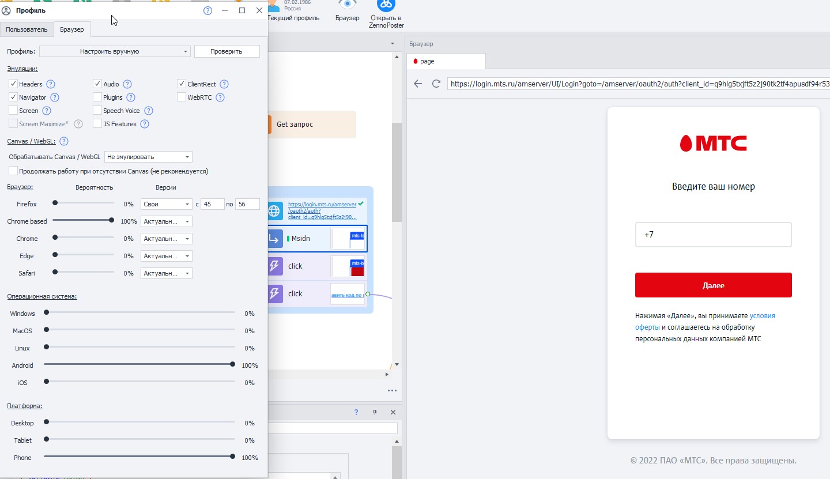This screenshot has height=479, width=830.
Task: Tick the Продолжать работу при отсутствии Canvas checkbox
Action: tap(13, 171)
